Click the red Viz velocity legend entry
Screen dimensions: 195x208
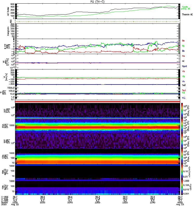pyautogui.click(x=184, y=71)
